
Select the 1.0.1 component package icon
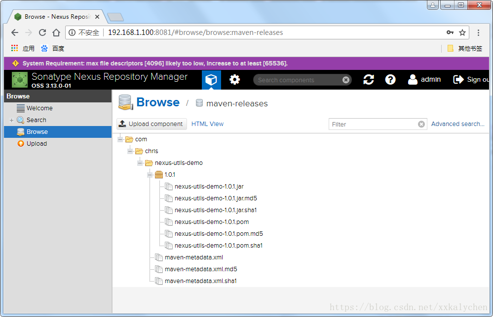(x=159, y=175)
